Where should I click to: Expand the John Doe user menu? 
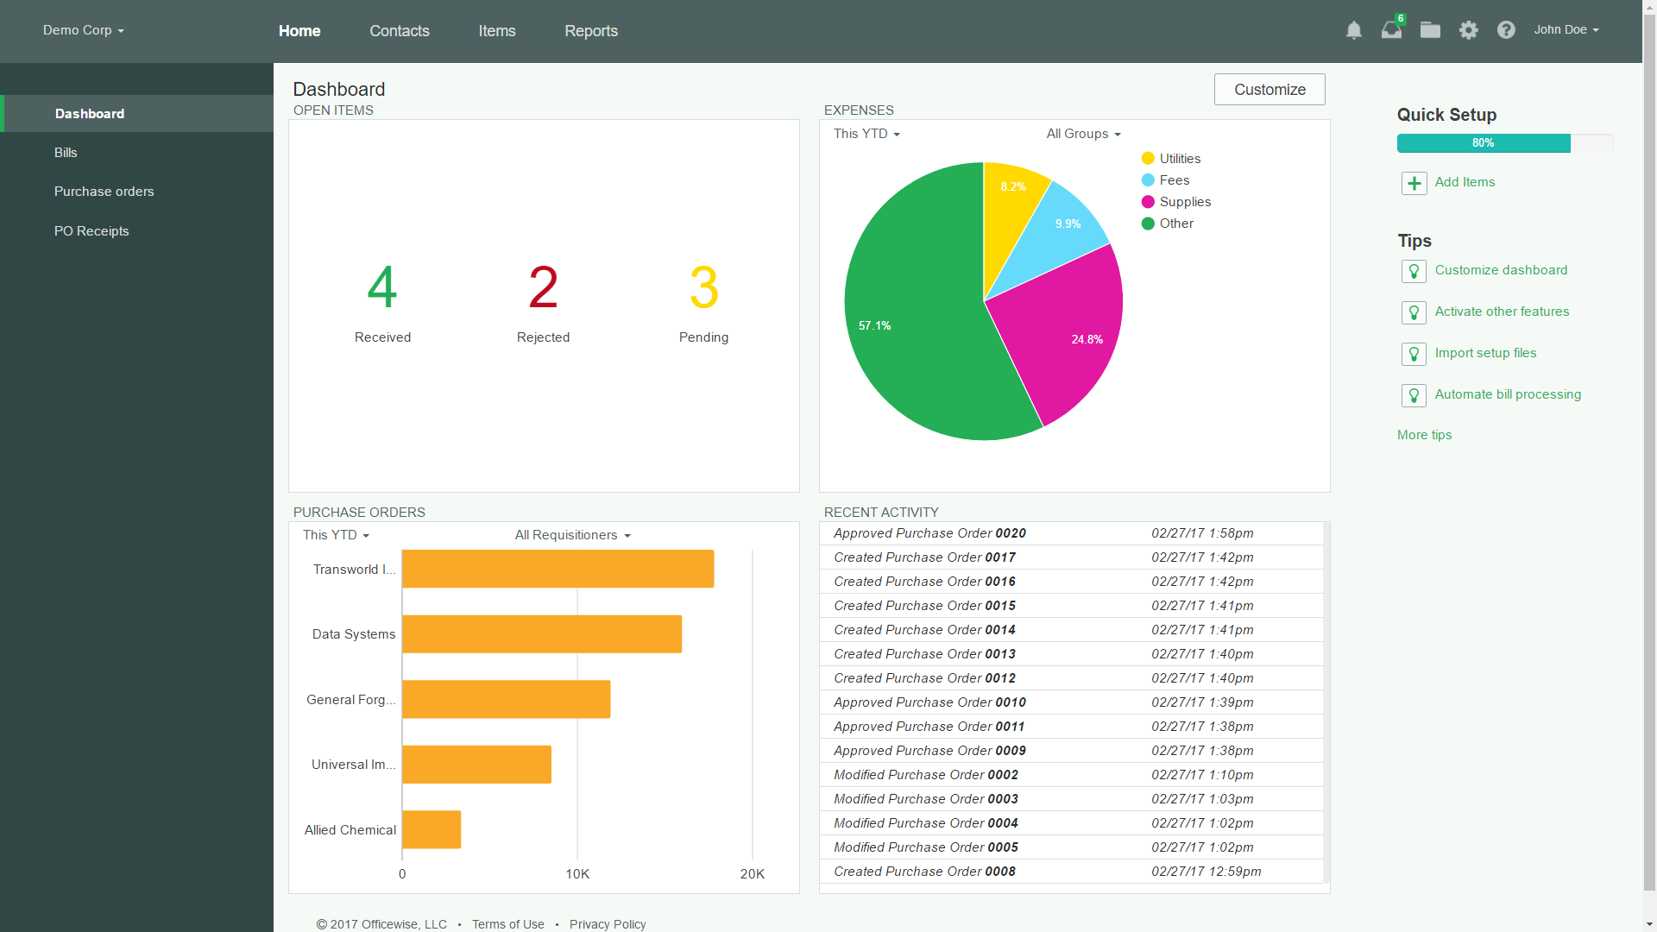click(x=1566, y=30)
